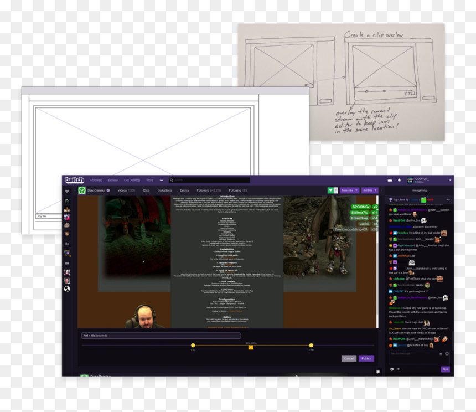Open the Store nav link
This screenshot has width=476, height=412.
(x=149, y=181)
